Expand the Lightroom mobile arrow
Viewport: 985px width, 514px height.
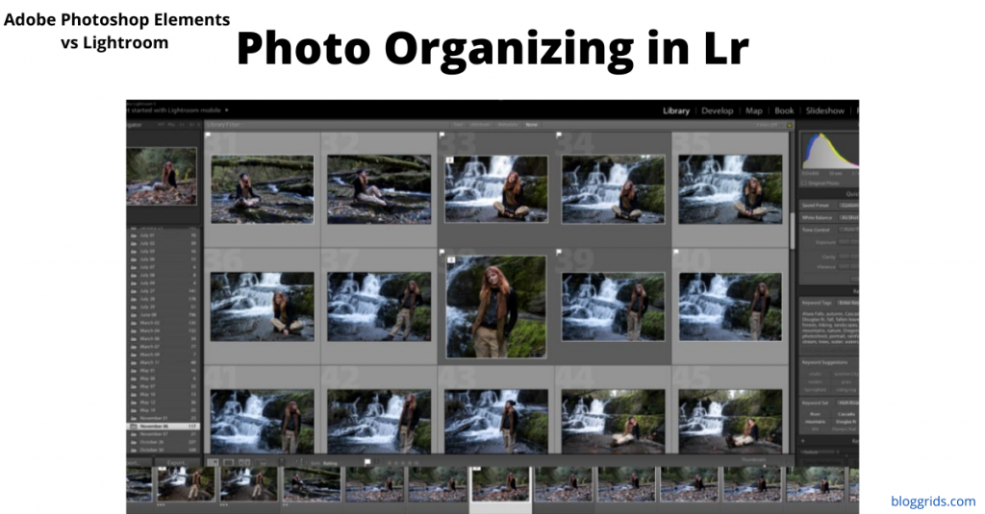[x=227, y=110]
